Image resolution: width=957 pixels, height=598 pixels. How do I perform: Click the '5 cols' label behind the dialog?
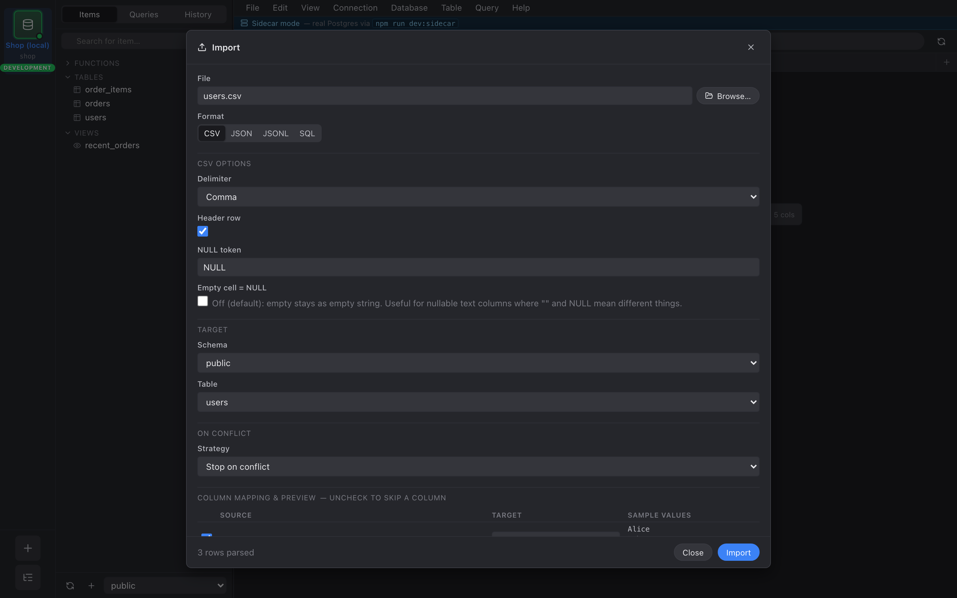[784, 215]
